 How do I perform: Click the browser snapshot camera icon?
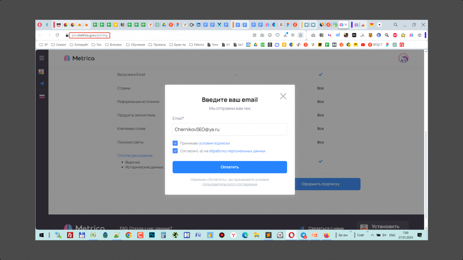pyautogui.click(x=262, y=35)
